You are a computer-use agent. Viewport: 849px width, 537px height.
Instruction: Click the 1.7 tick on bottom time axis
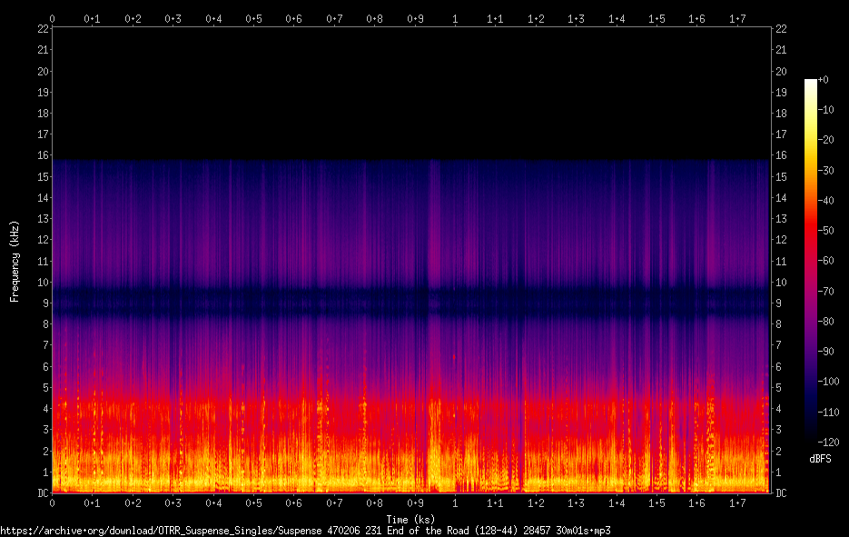point(737,502)
